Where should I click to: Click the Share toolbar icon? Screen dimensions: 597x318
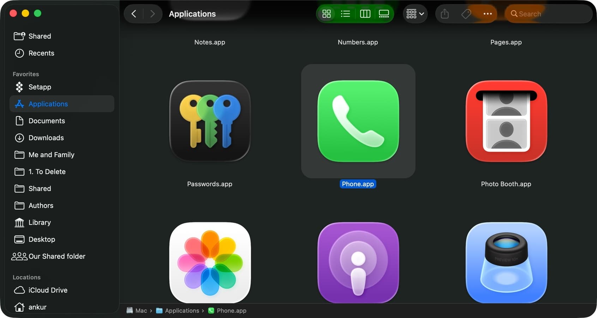click(445, 14)
